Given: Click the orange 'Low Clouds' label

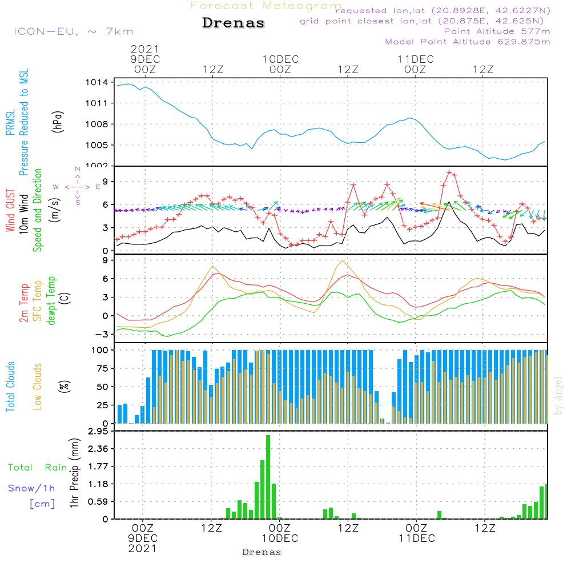Looking at the screenshot, I should pyautogui.click(x=37, y=387).
